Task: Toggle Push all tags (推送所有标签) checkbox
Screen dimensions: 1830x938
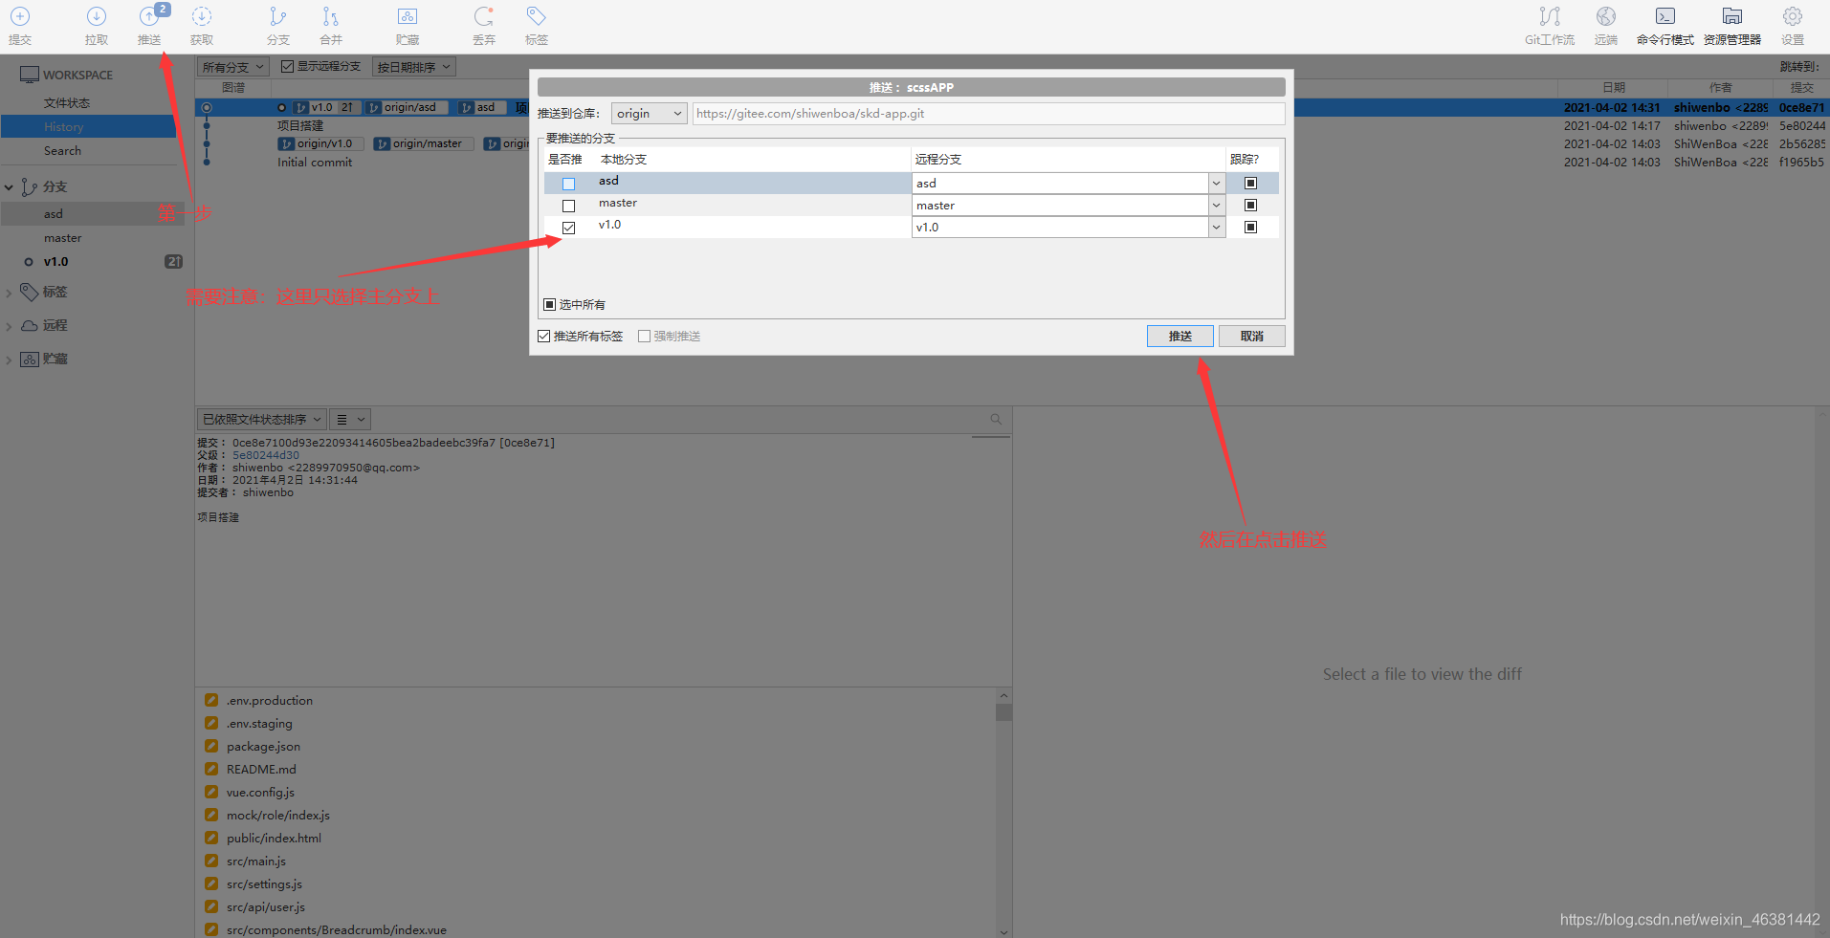Action: 544,336
